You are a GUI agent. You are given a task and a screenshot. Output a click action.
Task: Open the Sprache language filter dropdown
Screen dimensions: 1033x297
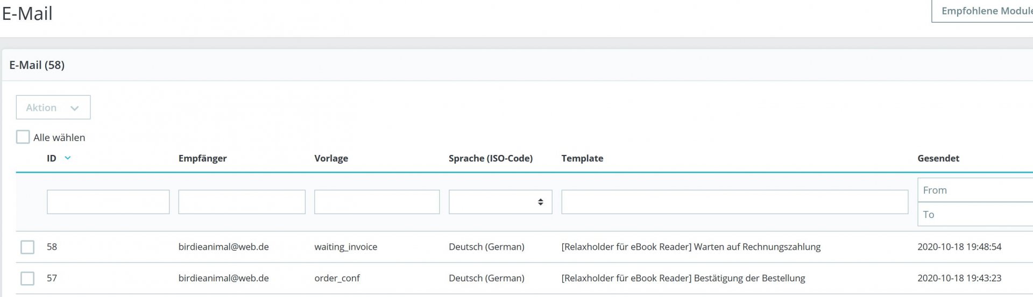click(x=500, y=202)
